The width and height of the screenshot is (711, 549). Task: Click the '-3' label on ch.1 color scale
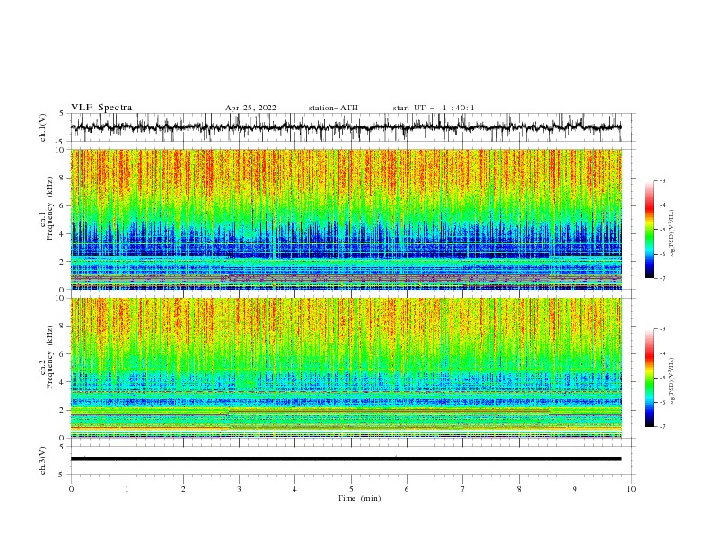(662, 180)
